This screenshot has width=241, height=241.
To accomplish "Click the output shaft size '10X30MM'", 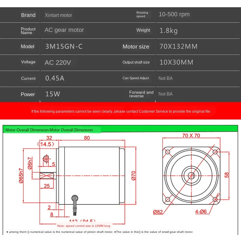I will (x=177, y=62).
